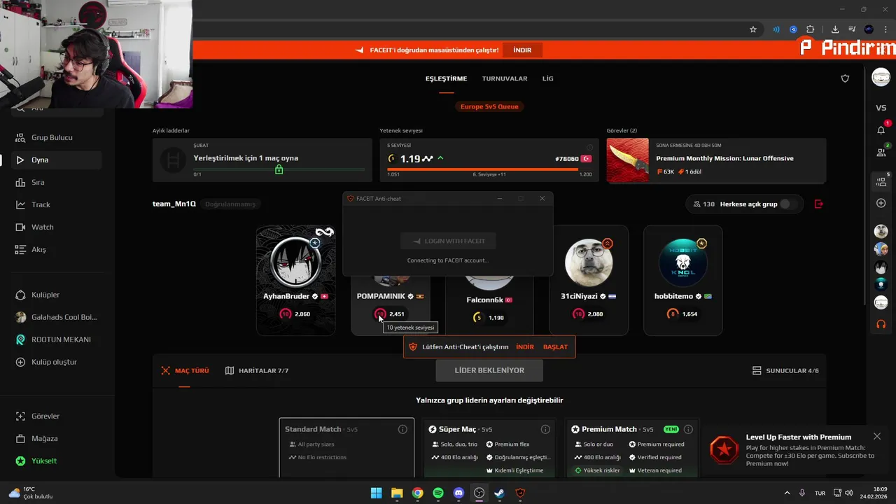Open the party list icon with 5 badge
The width and height of the screenshot is (896, 504).
tap(881, 181)
